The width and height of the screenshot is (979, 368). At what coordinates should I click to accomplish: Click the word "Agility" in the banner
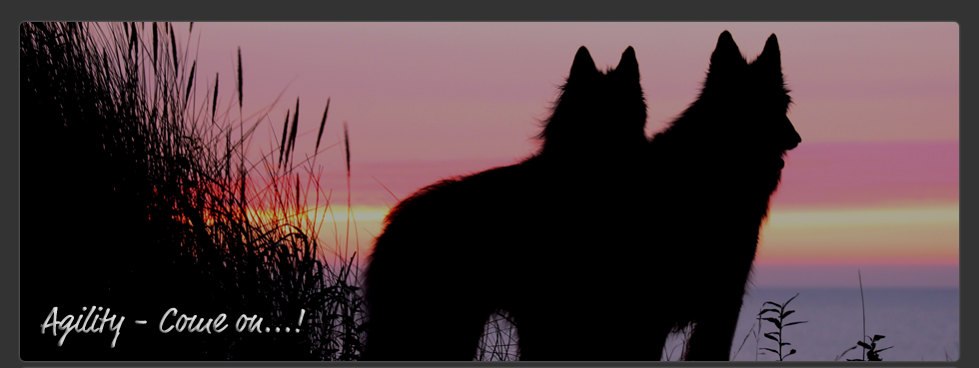point(82,325)
